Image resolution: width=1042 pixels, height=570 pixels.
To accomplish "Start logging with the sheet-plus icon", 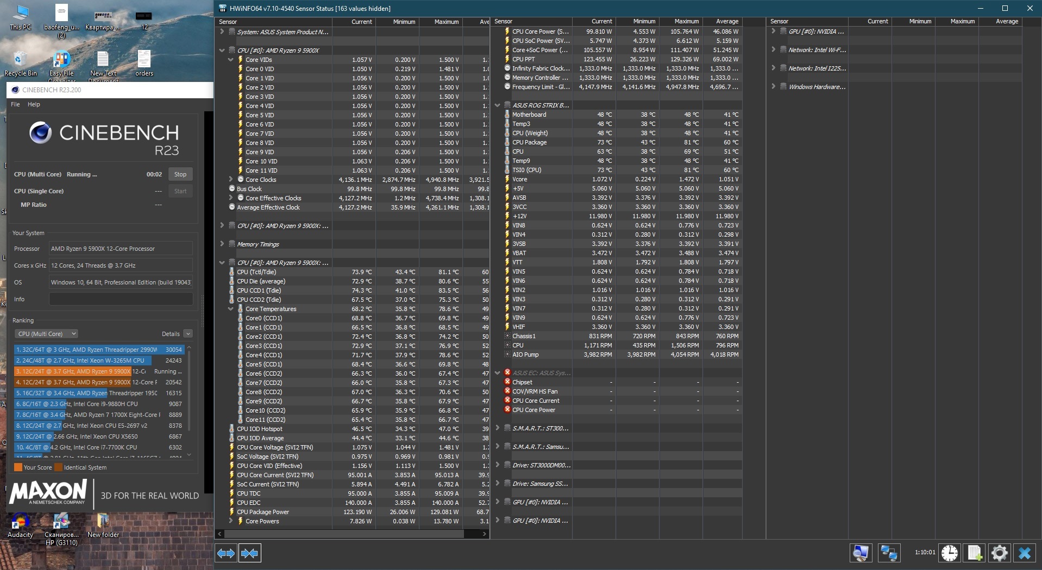I will 975,553.
